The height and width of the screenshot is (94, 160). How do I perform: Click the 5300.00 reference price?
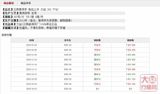click(67, 69)
